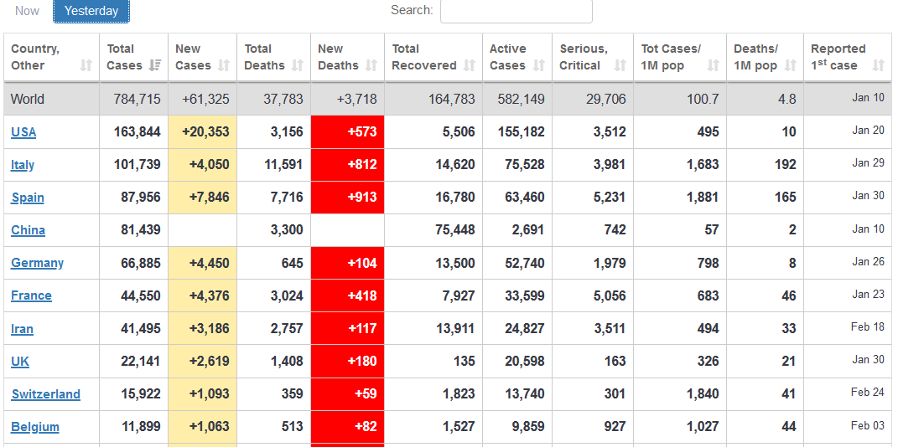Click Germany new cases +4,450 cell
Image resolution: width=898 pixels, height=447 pixels.
tap(203, 263)
